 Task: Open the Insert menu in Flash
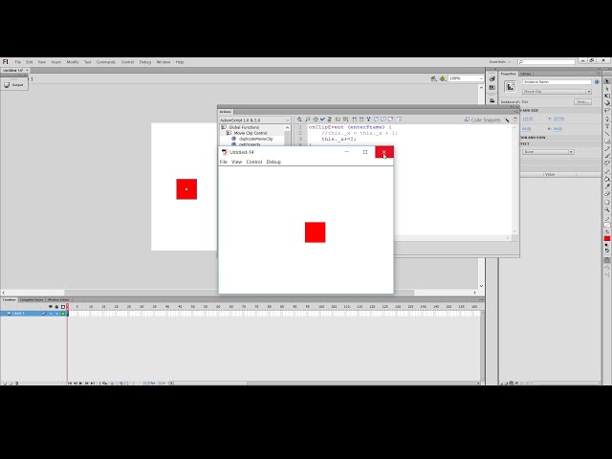click(56, 62)
